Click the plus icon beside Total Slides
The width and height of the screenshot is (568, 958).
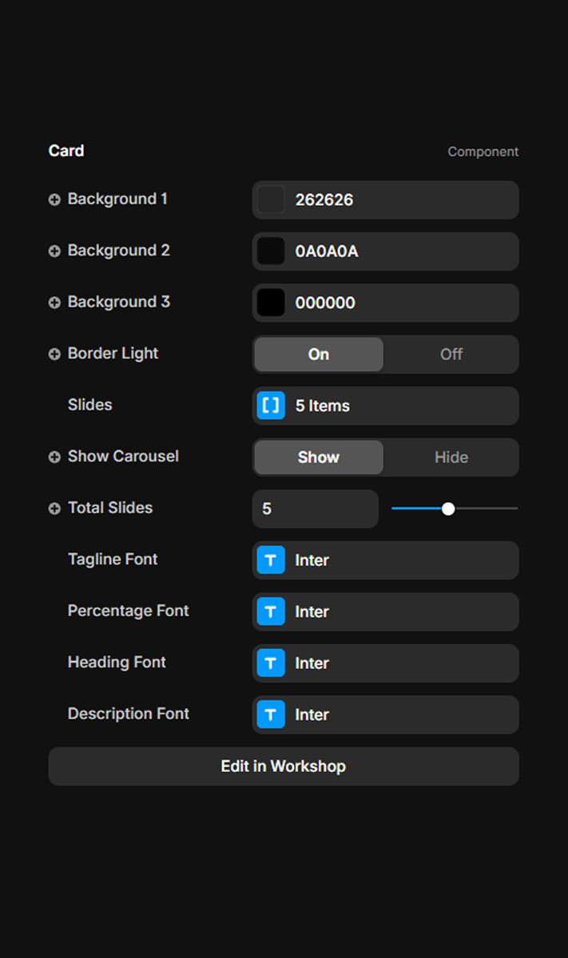(54, 509)
